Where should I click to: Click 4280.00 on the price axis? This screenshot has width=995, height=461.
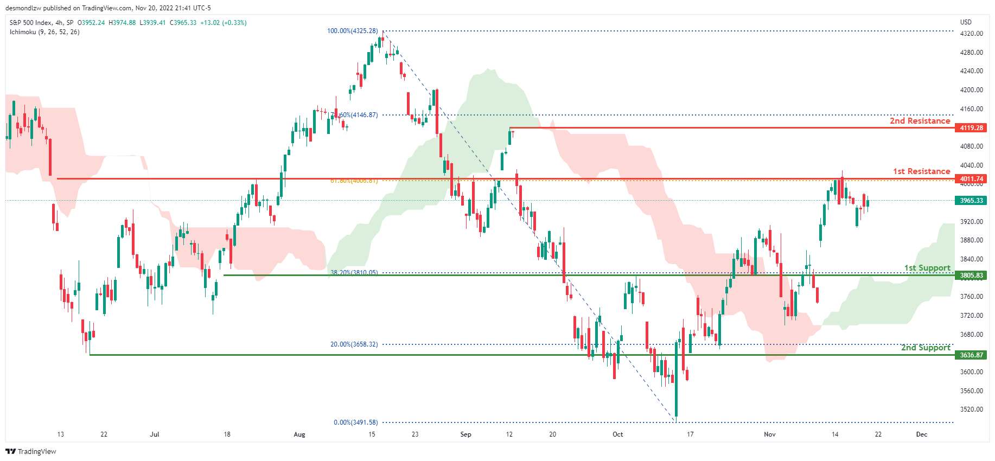pyautogui.click(x=971, y=53)
